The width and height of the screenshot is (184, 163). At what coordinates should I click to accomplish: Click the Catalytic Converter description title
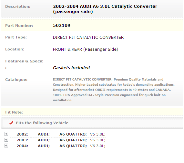coord(105,9)
